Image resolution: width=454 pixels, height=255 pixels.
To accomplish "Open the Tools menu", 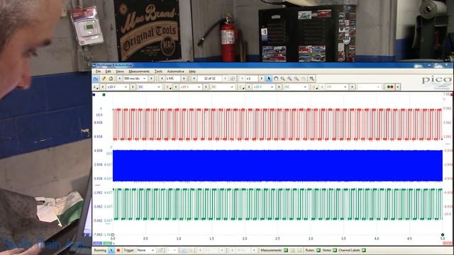I will point(158,72).
